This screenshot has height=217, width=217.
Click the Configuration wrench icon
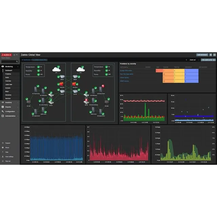point(3,112)
